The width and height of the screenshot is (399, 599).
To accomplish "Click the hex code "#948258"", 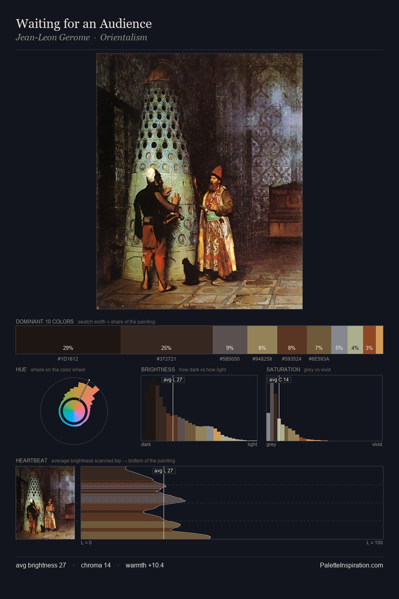I will point(262,359).
